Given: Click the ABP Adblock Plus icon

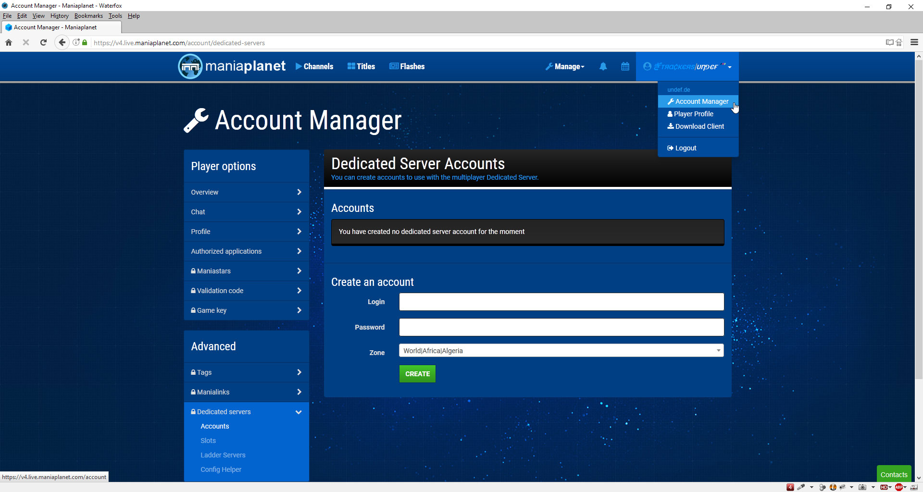Looking at the screenshot, I should 899,487.
